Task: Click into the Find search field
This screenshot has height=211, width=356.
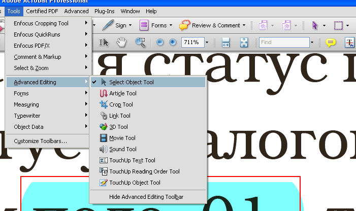Action: (284, 42)
